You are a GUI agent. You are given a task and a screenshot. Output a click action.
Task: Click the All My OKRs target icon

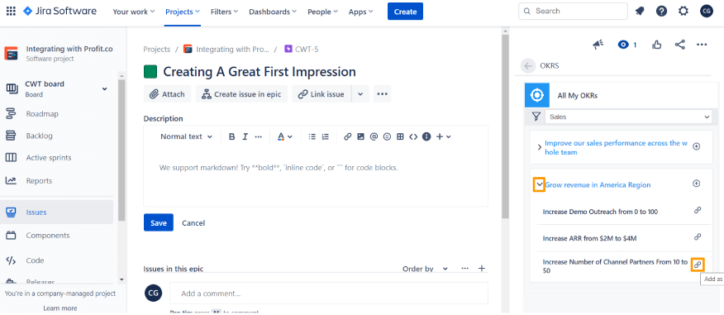[537, 95]
